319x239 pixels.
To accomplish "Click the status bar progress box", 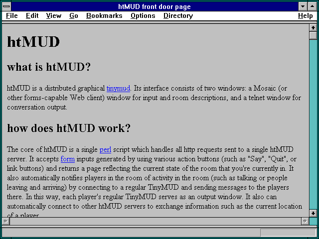I will 288,233.
